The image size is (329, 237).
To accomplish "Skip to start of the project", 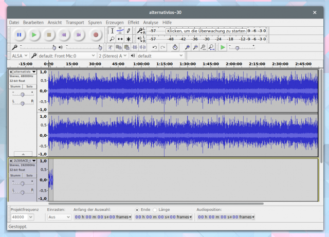I will (x=64, y=34).
